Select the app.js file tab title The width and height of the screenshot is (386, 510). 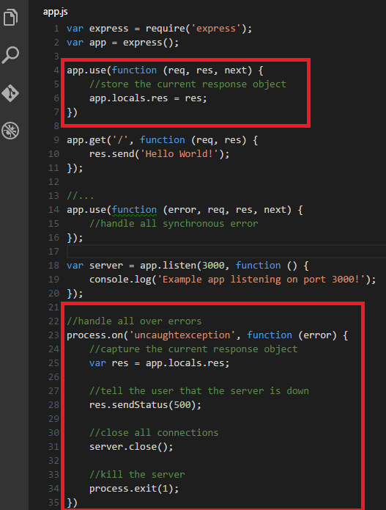tap(56, 12)
